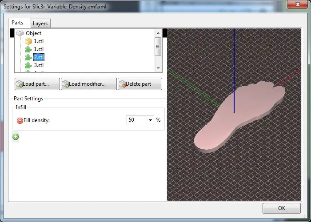The height and width of the screenshot is (222, 311).
Task: Confirm settings with the OK button
Action: 282,208
